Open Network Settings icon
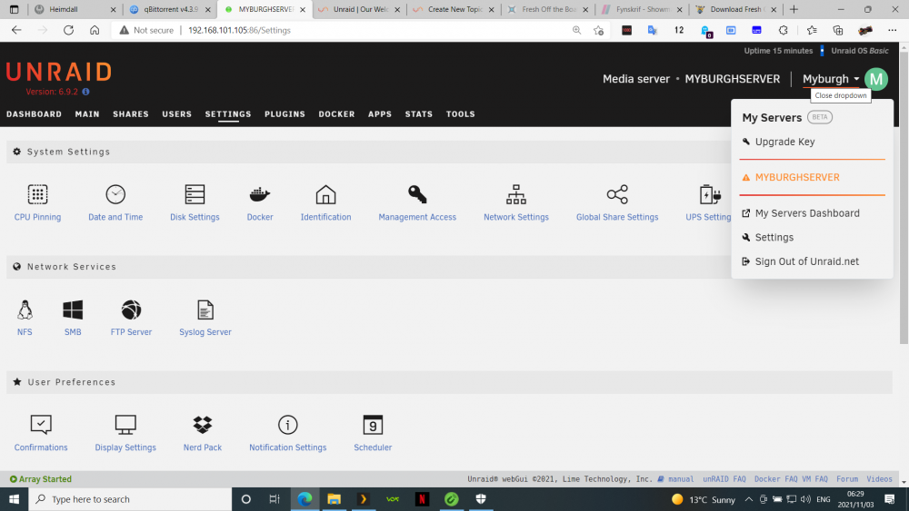The height and width of the screenshot is (511, 909). [516, 194]
